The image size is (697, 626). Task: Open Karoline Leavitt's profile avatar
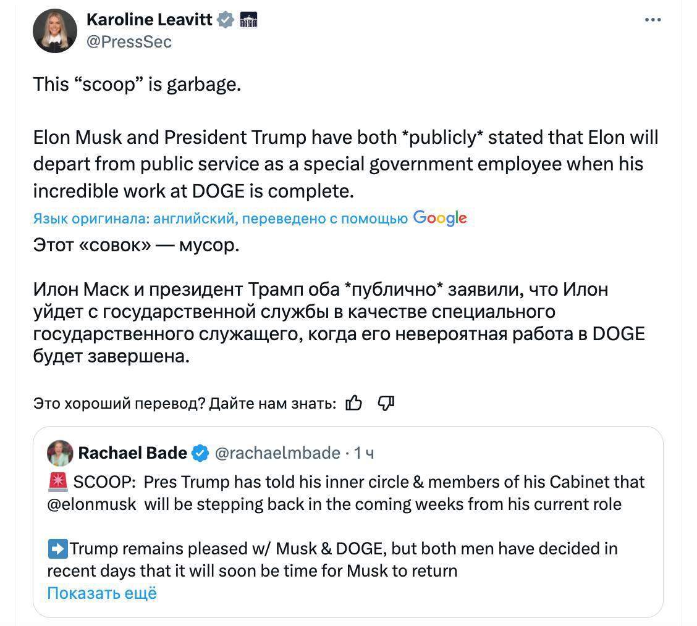(x=55, y=31)
